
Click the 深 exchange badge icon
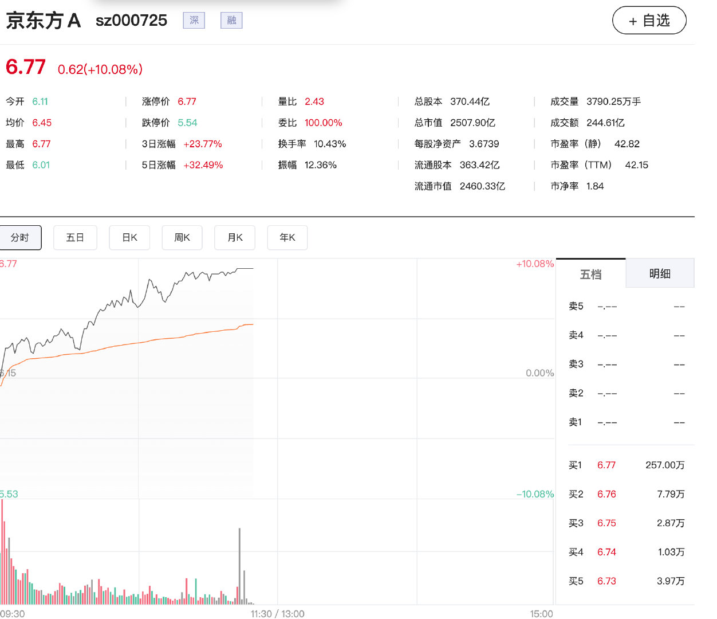click(194, 21)
